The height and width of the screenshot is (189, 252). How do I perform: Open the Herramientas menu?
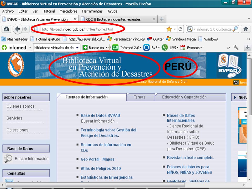pos(92,11)
